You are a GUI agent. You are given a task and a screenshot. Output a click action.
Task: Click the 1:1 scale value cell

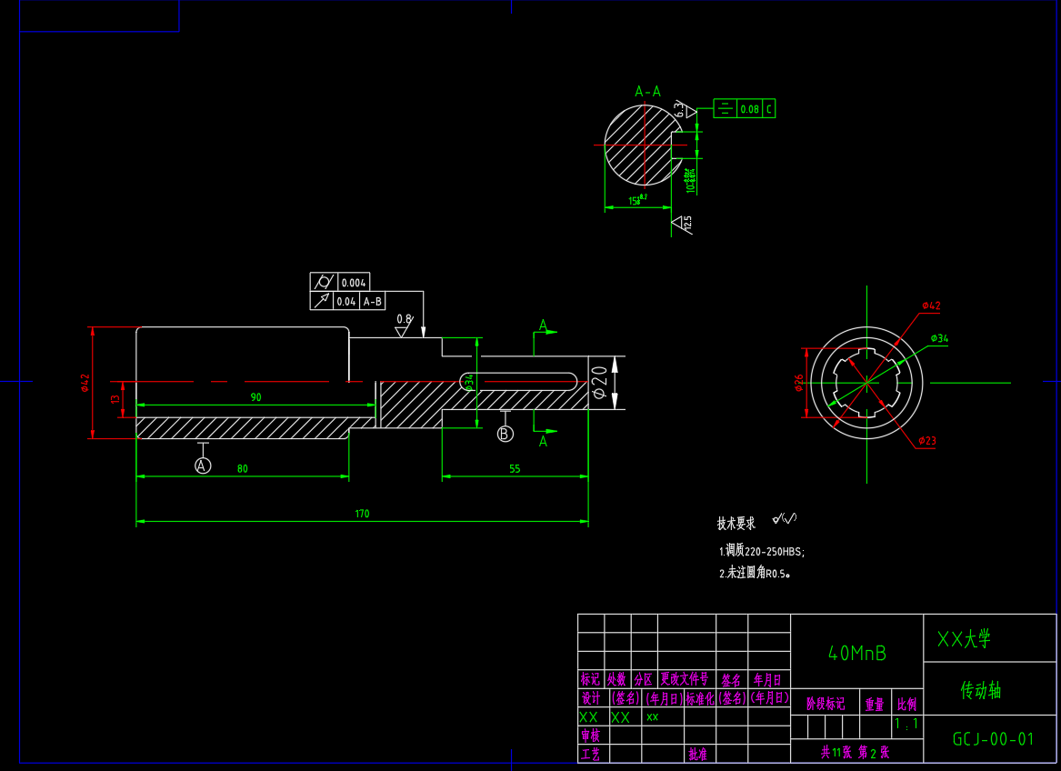(906, 725)
